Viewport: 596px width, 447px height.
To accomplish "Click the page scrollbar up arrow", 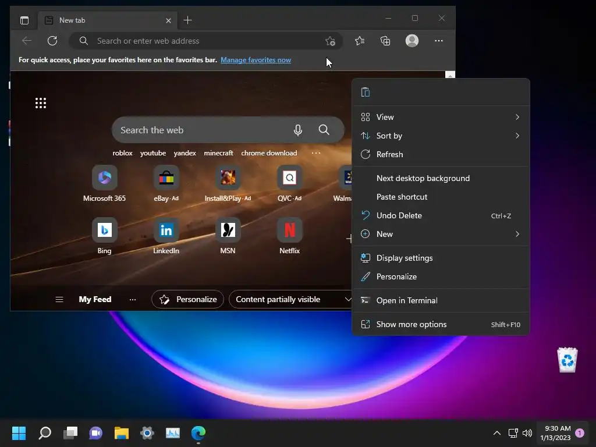I will pyautogui.click(x=450, y=75).
